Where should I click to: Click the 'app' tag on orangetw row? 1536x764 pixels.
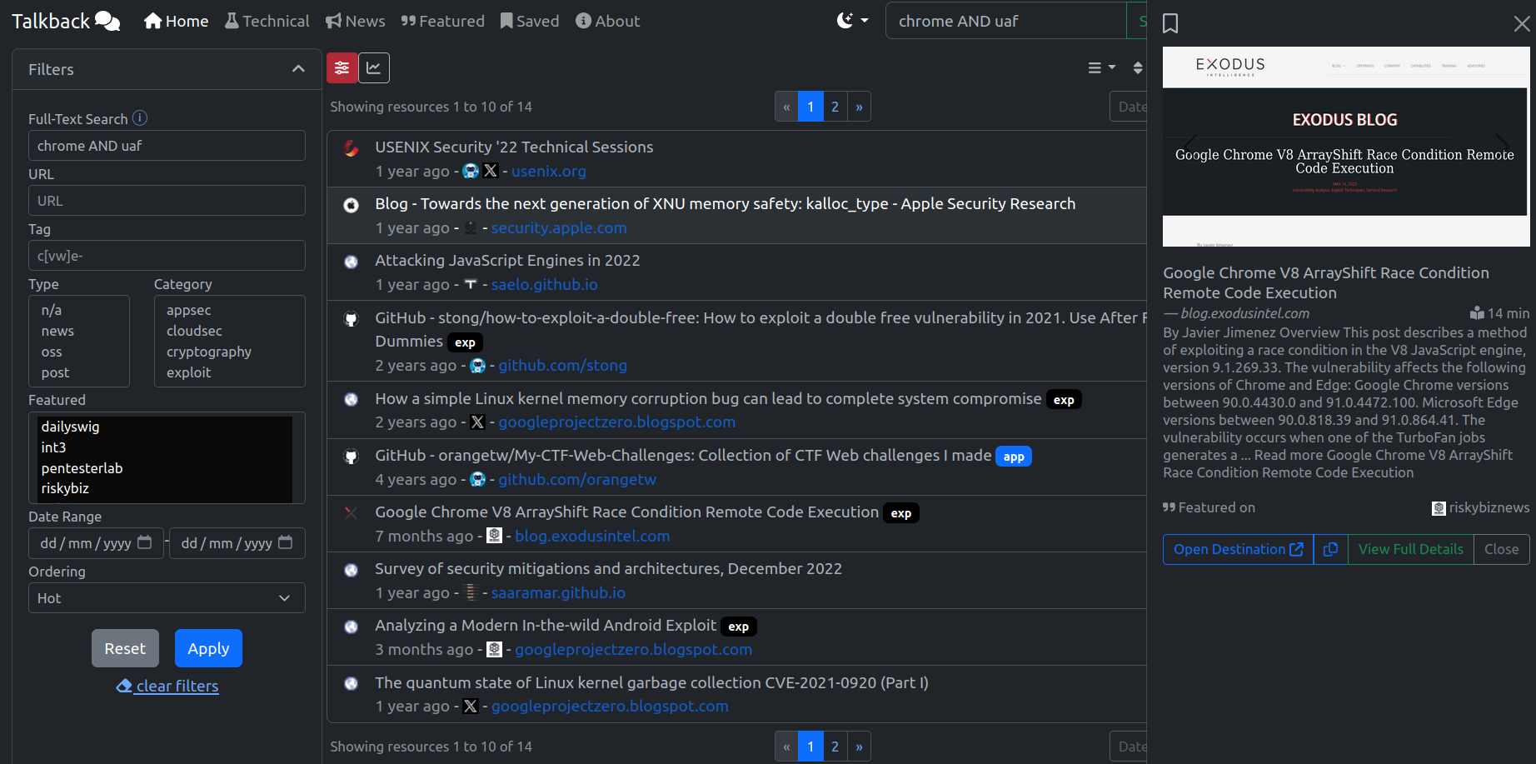coord(1014,457)
